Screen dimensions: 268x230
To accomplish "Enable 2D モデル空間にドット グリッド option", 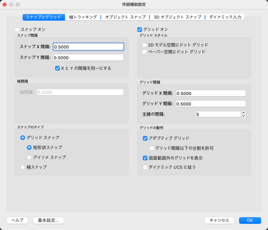I will (x=145, y=45).
